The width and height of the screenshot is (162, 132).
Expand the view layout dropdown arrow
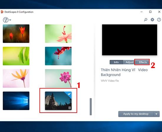(x=10, y=20)
